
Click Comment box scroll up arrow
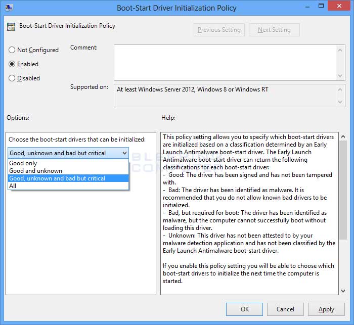pyautogui.click(x=340, y=50)
